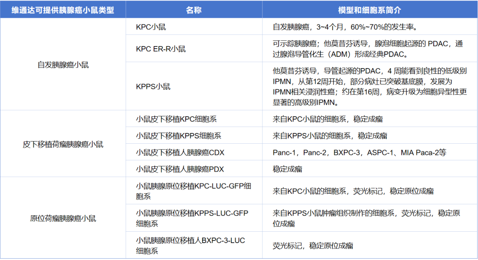Click the KPPS小鼠 name cell
The image size is (478, 260).
[x=153, y=87]
